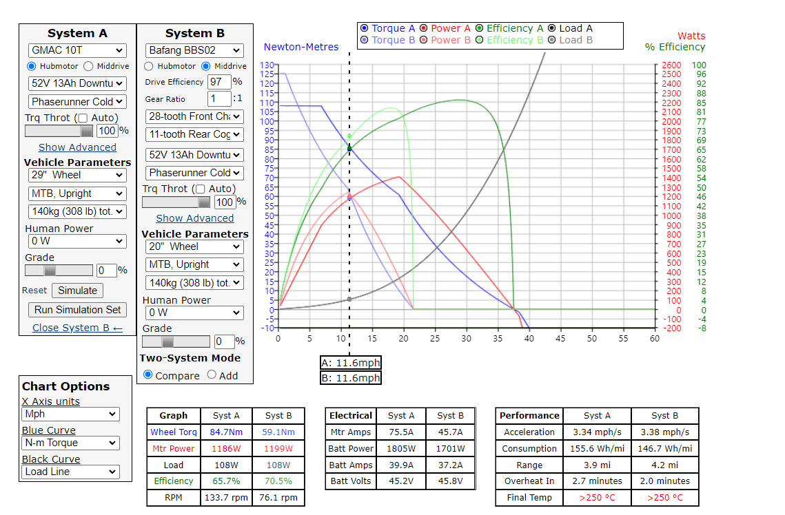785x515 pixels.
Task: Select Hubmotor radio for System B
Action: (x=149, y=66)
